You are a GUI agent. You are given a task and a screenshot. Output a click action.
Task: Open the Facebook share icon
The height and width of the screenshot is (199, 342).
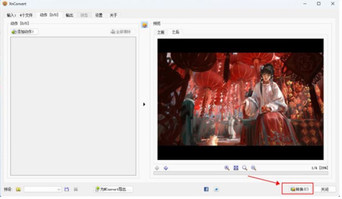pyautogui.click(x=206, y=189)
